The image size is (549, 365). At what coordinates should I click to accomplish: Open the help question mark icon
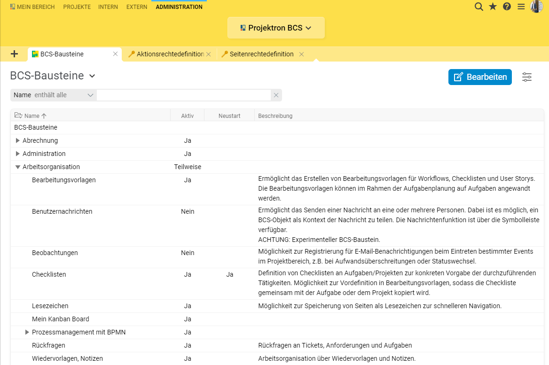point(507,7)
